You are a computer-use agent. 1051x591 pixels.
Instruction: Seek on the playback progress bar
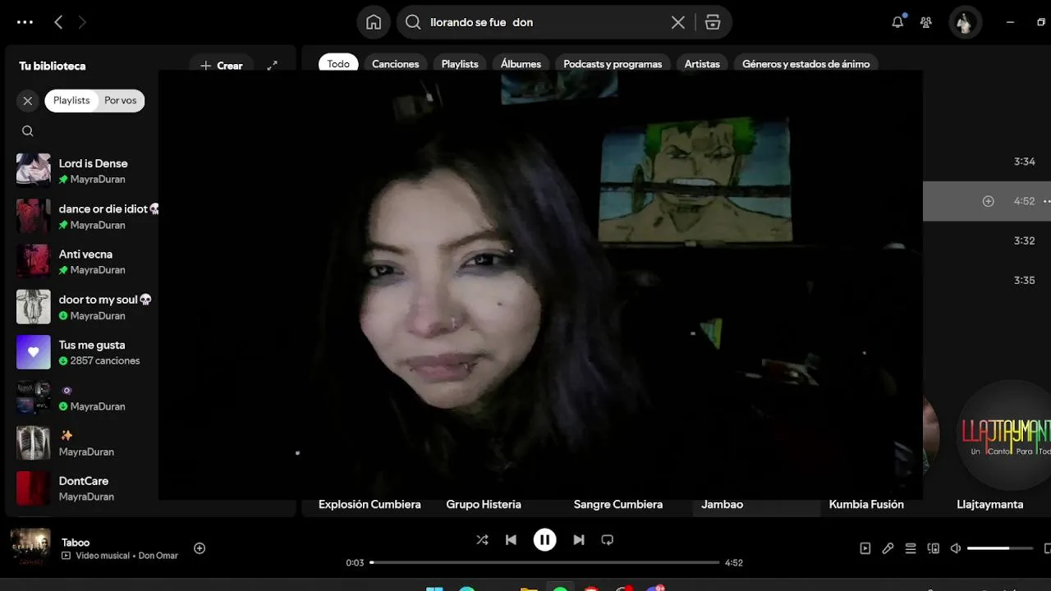coord(545,562)
